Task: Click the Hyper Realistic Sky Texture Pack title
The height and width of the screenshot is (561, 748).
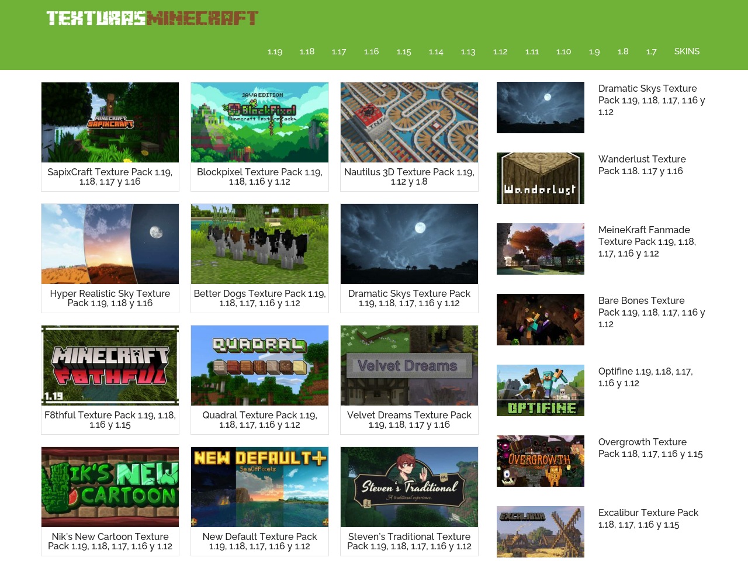Action: [110, 298]
